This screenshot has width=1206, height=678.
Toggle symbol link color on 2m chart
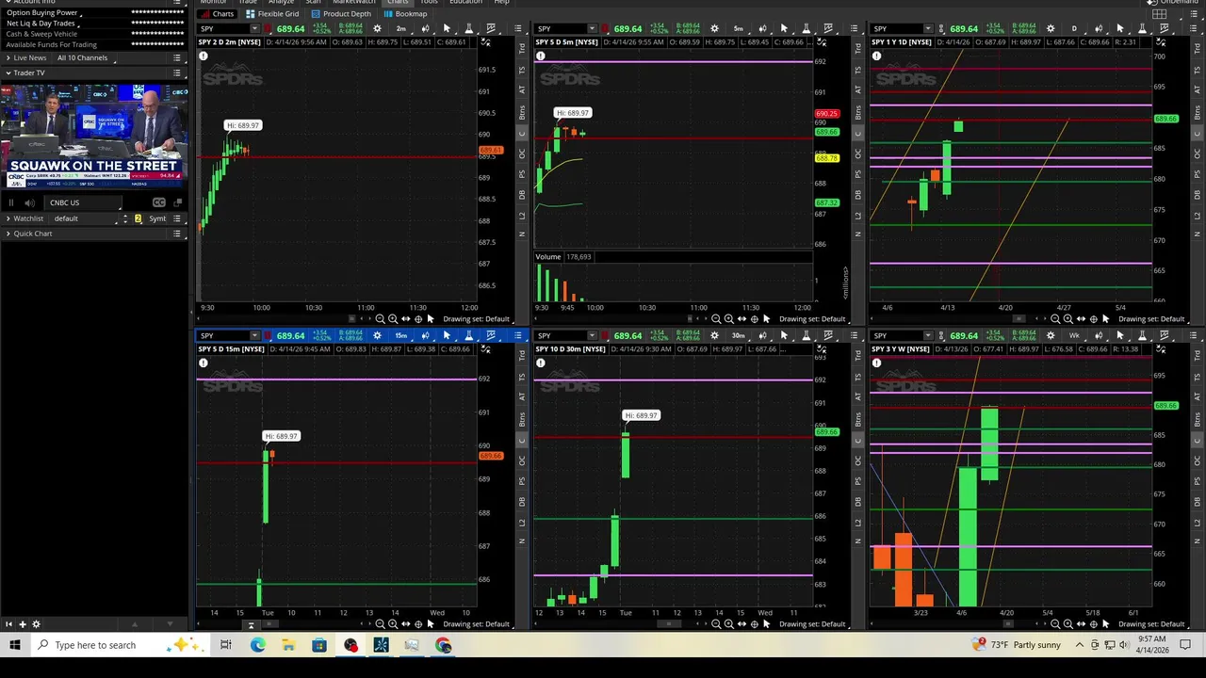pos(267,29)
